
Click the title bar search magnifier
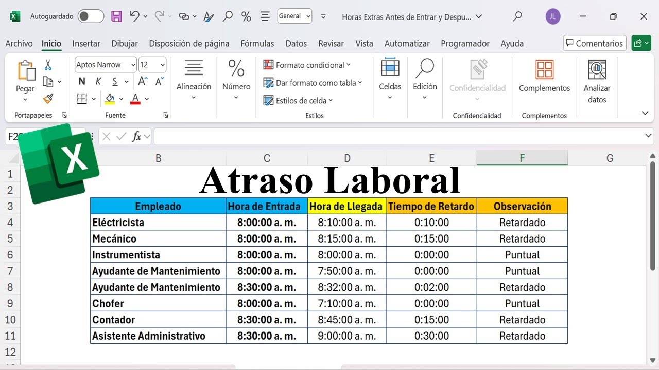(x=517, y=16)
